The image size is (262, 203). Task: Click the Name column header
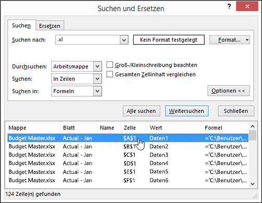109,128
